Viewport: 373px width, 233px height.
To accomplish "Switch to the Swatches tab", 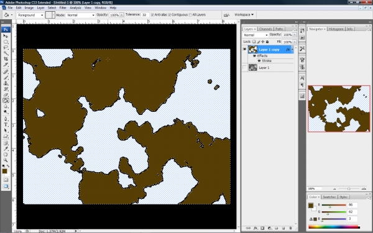I will [x=329, y=197].
